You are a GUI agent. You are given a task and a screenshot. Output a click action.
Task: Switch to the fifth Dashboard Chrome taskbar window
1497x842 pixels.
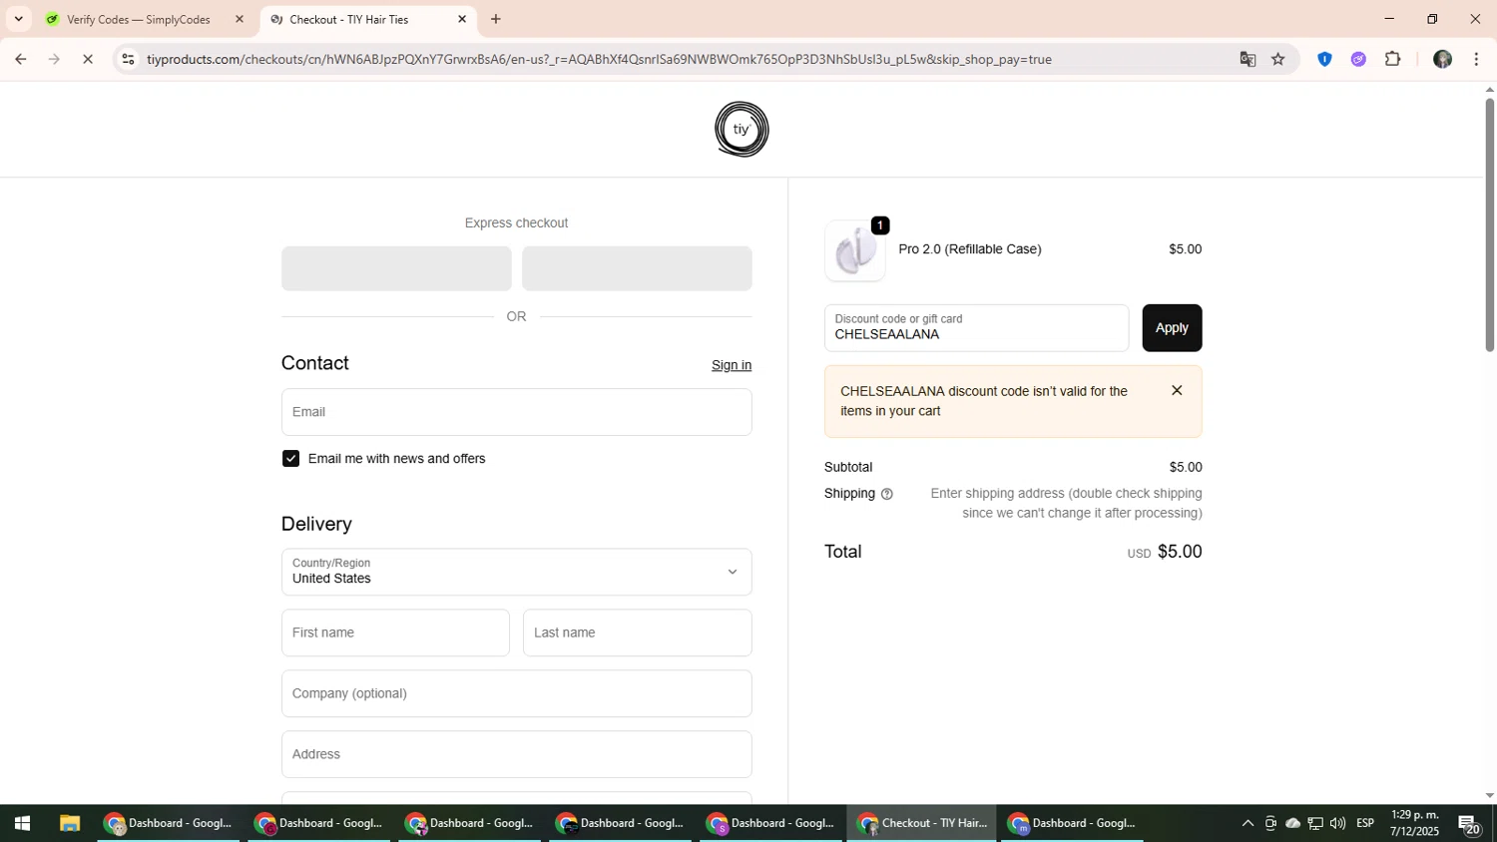point(771,823)
